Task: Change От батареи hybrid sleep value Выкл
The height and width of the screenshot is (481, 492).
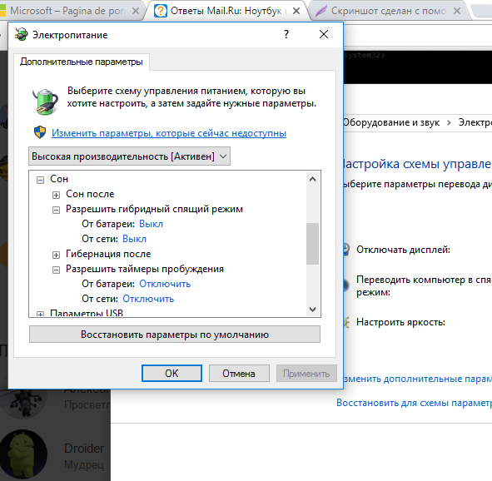Action: [x=151, y=224]
